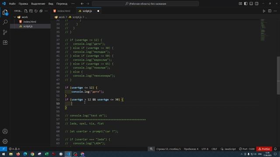Open Microsoft Edge from taskbar
Screen dimensions: 280x157
(x=25, y=154)
